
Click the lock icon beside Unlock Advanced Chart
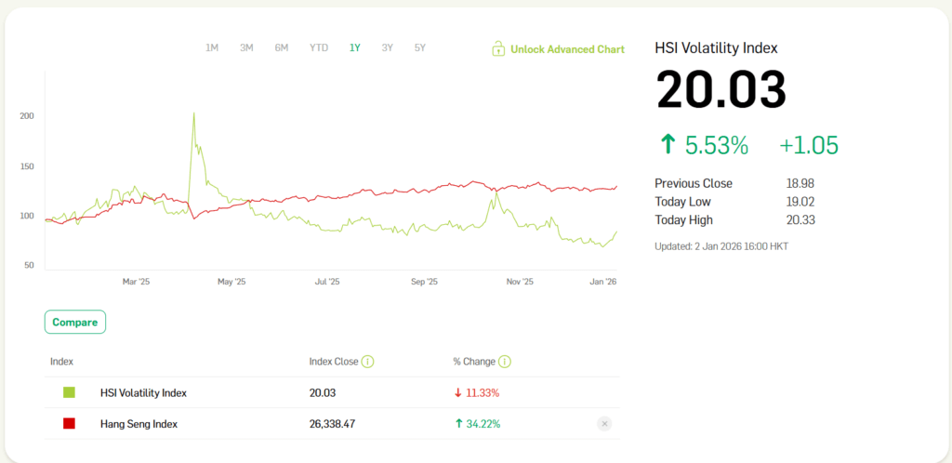click(x=498, y=48)
